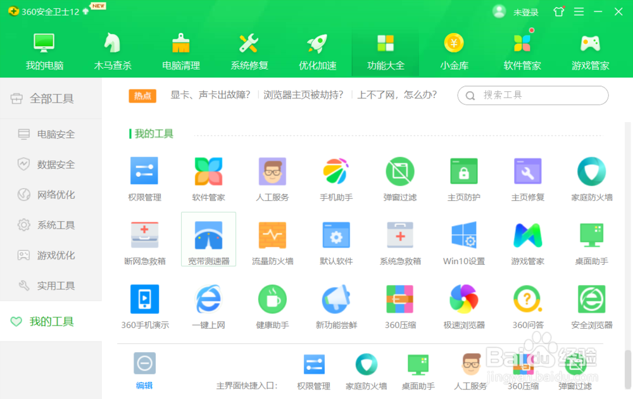This screenshot has height=399, width=633.
Task: Open the skin (shirt) icon
Action: click(559, 11)
